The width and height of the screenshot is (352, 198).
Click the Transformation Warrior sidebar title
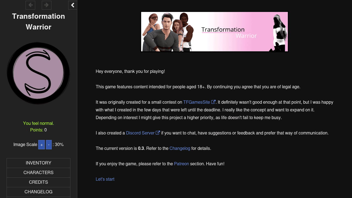(x=38, y=21)
